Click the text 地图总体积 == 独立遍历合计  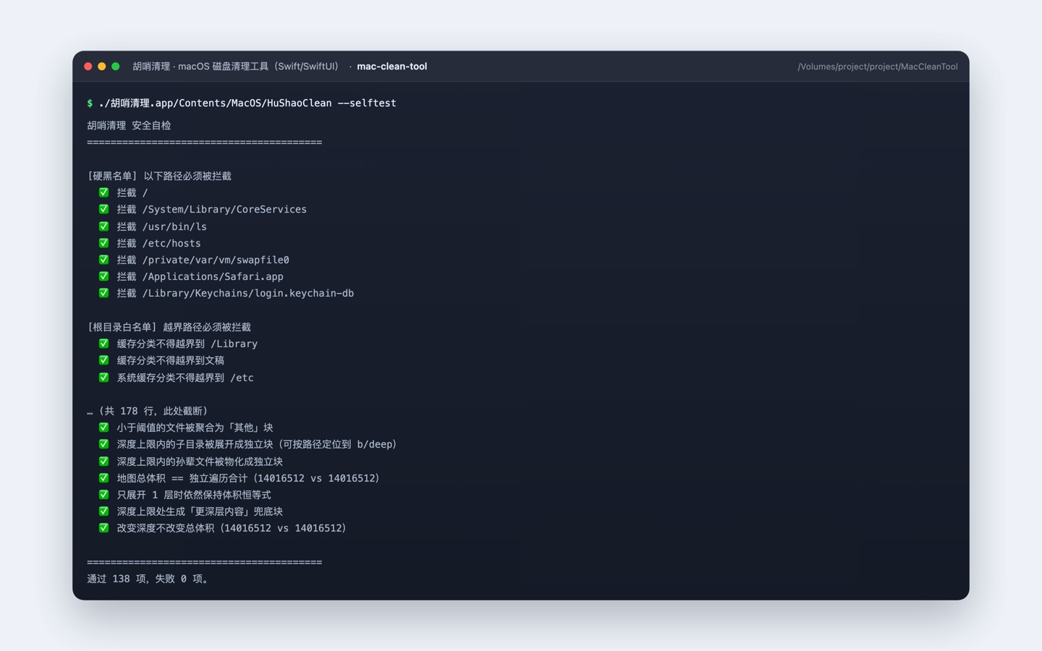click(x=182, y=479)
